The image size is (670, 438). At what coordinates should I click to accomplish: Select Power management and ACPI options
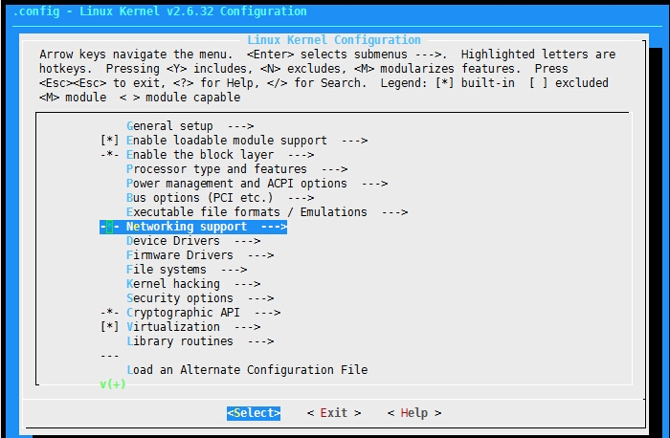tap(257, 184)
